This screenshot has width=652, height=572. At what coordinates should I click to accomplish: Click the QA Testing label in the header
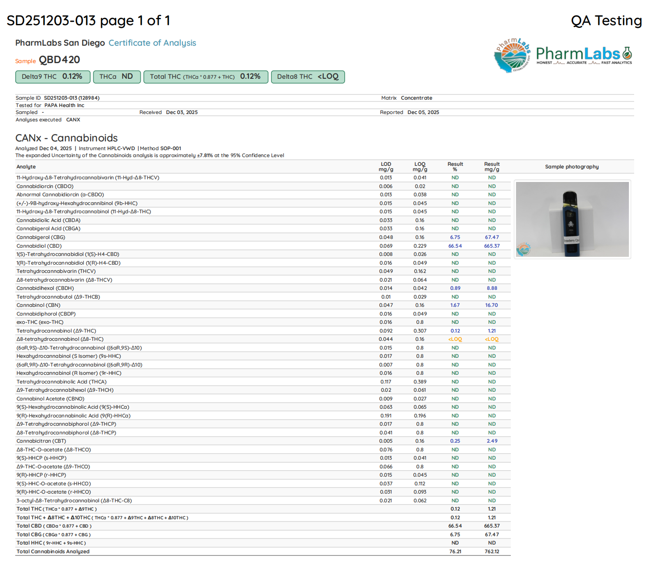(x=606, y=20)
